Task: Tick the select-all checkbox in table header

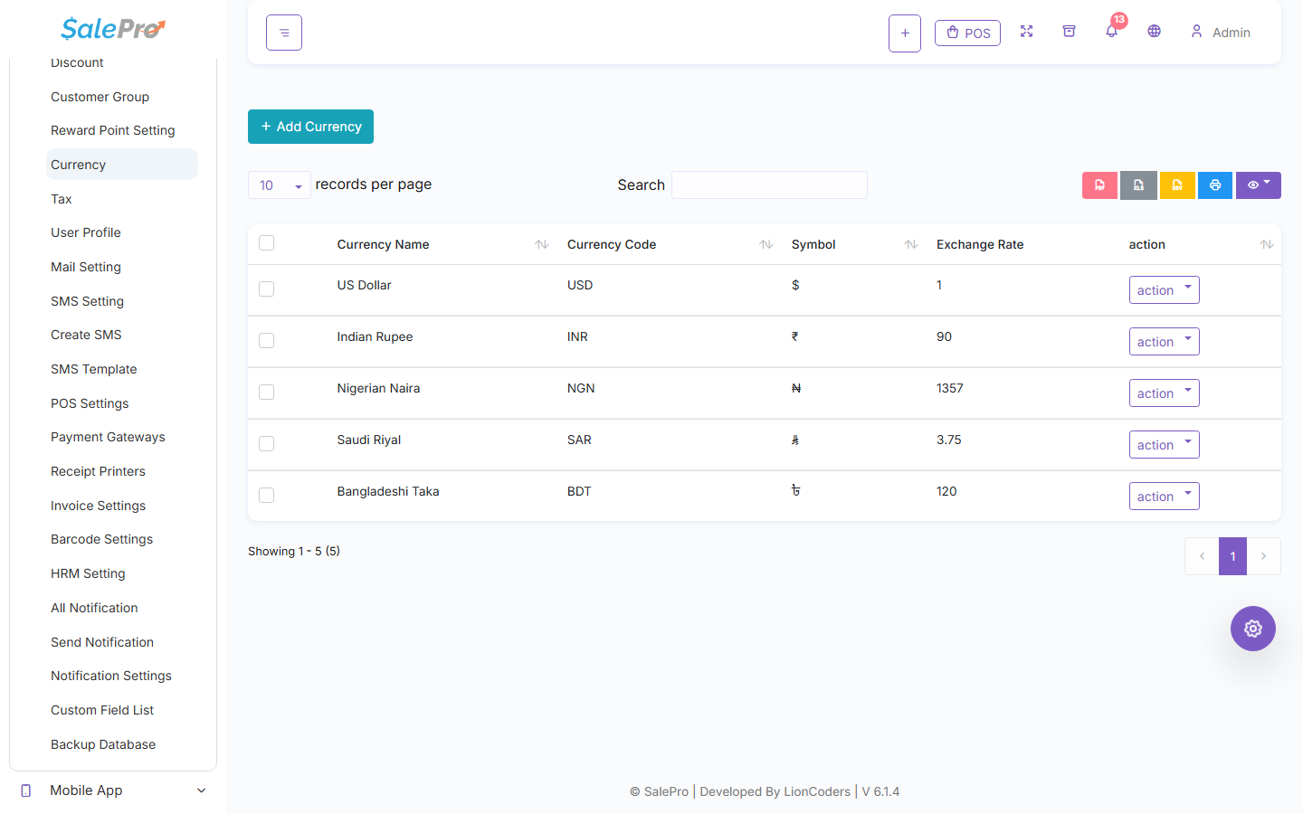Action: 266,242
